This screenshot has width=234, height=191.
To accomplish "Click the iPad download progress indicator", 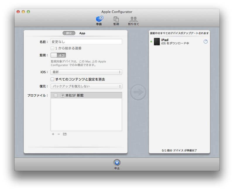I will pos(206,41).
